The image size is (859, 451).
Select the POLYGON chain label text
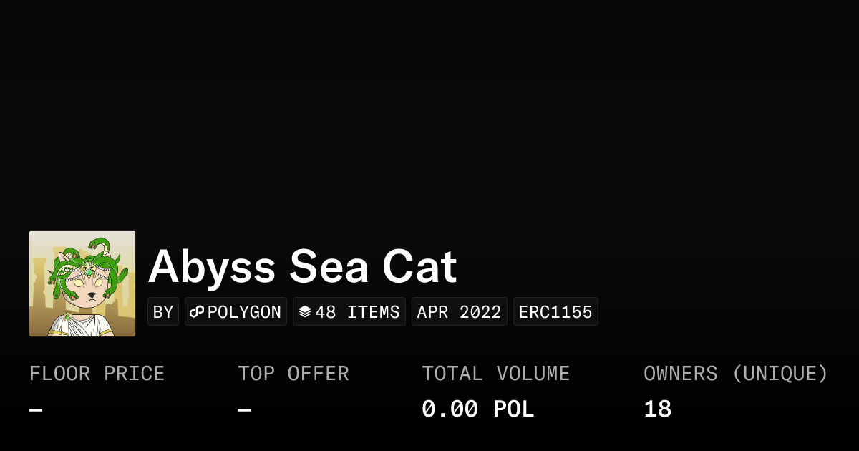pos(244,312)
